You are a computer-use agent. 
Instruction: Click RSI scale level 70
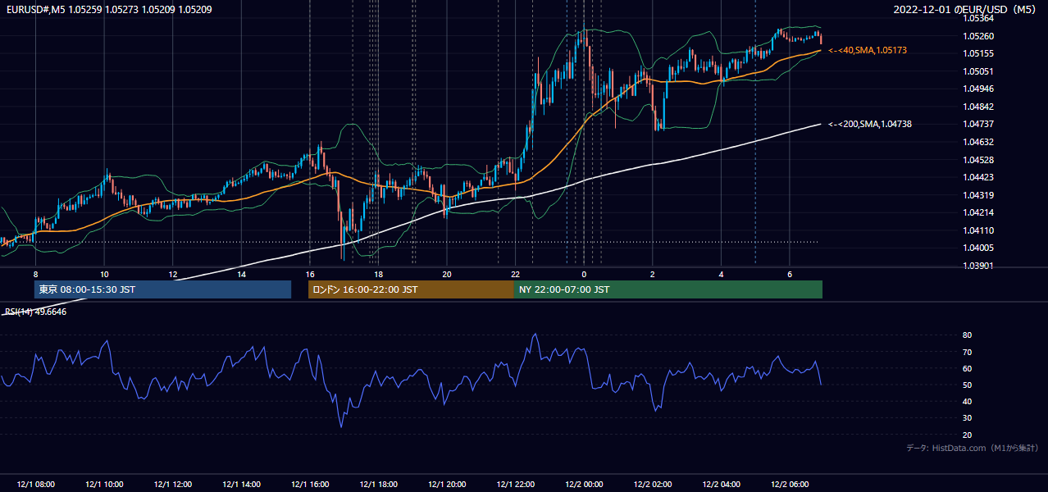pos(967,352)
